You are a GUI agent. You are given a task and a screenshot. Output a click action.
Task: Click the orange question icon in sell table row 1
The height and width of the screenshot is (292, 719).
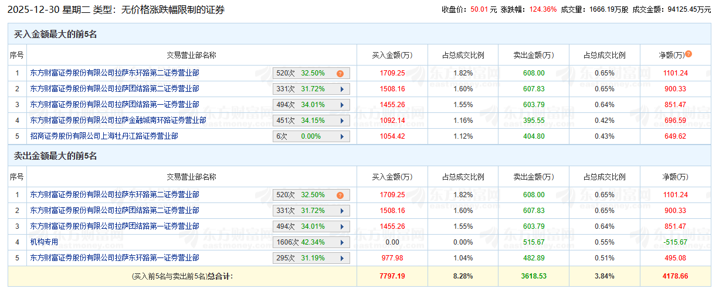340,195
